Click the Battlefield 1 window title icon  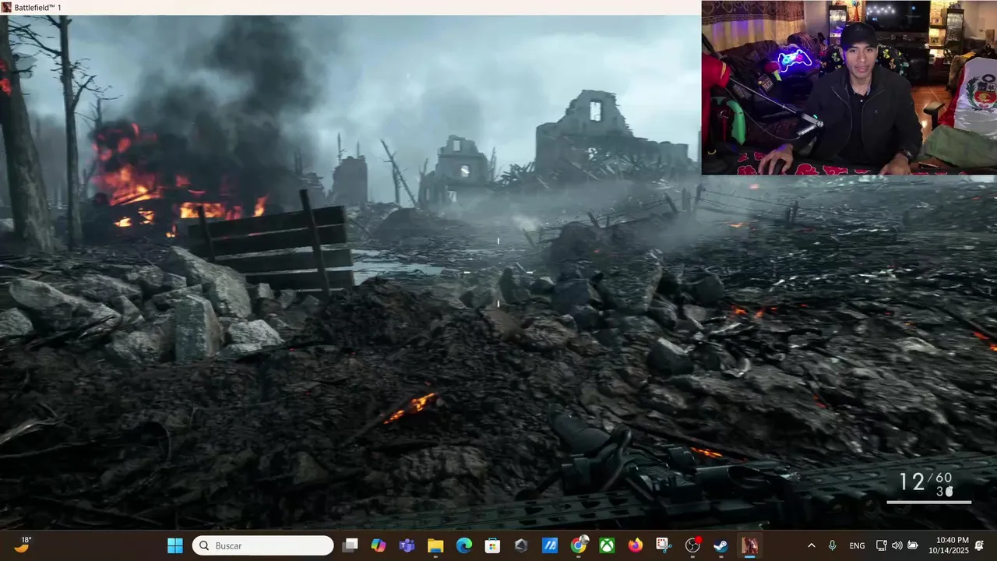[6, 7]
